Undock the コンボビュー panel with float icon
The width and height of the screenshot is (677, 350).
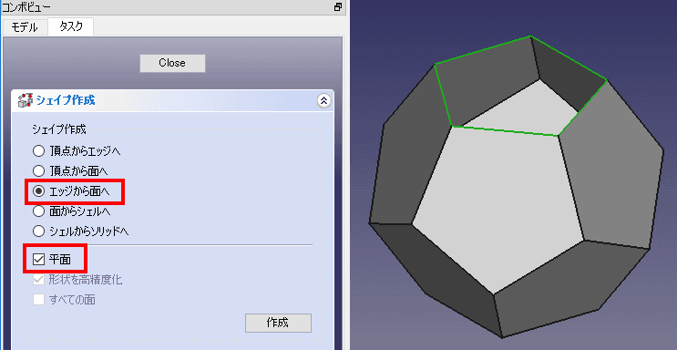[x=338, y=7]
